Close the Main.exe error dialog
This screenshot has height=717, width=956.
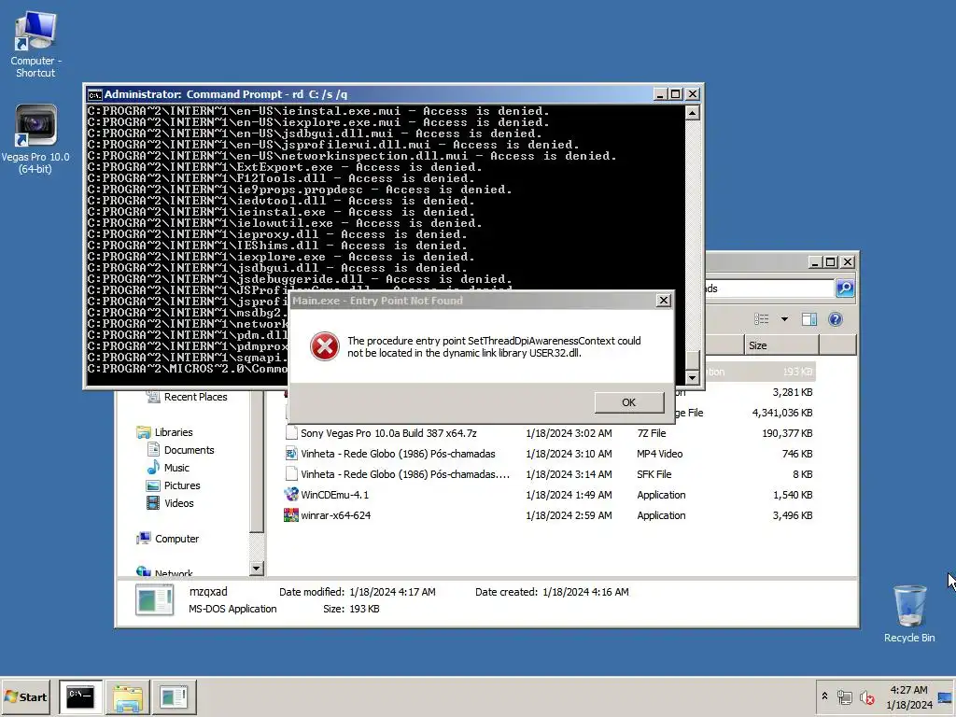pos(664,300)
